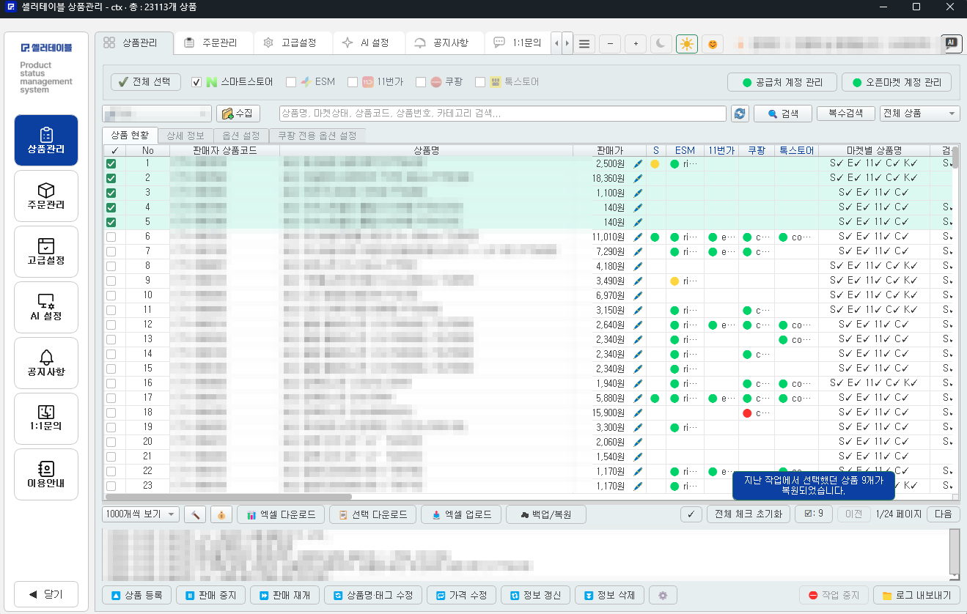This screenshot has width=967, height=614.
Task: Open the 1000개씩 보기 page size dropdown
Action: (x=140, y=514)
